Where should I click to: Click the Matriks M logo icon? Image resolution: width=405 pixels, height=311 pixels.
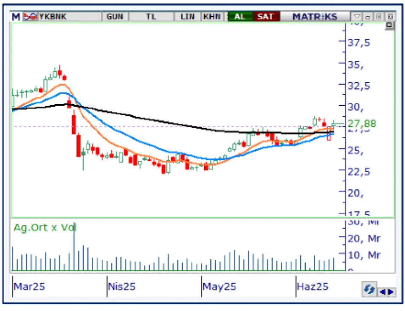[16, 17]
